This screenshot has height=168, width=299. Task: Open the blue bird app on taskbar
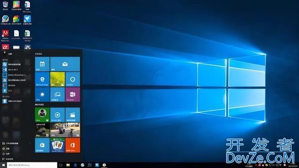(97, 165)
